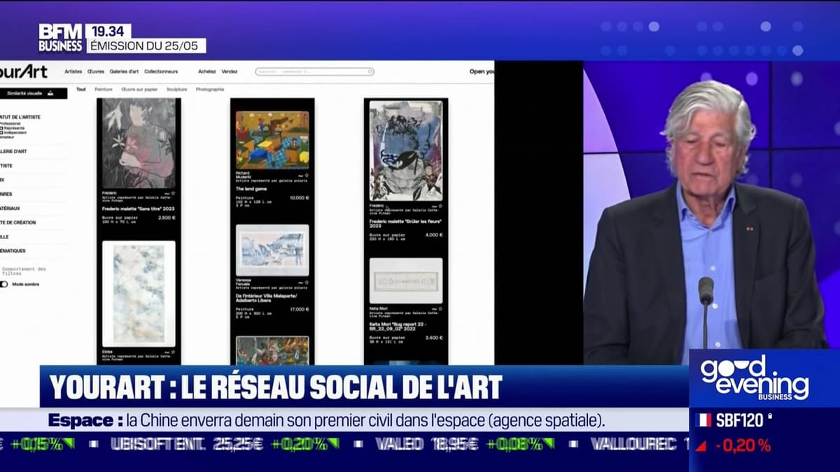This screenshot has height=472, width=840.
Task: Star the 'Sans titre' 2023 artwork
Action: pyautogui.click(x=173, y=193)
